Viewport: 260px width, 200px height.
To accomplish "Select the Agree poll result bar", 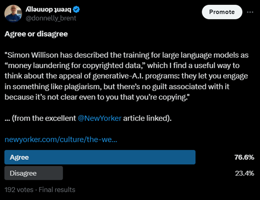I will point(100,157).
